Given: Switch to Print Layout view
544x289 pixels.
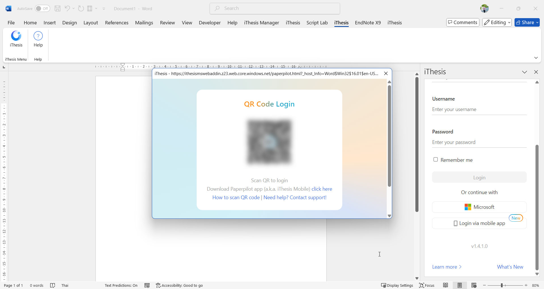Looking at the screenshot, I should point(460,285).
